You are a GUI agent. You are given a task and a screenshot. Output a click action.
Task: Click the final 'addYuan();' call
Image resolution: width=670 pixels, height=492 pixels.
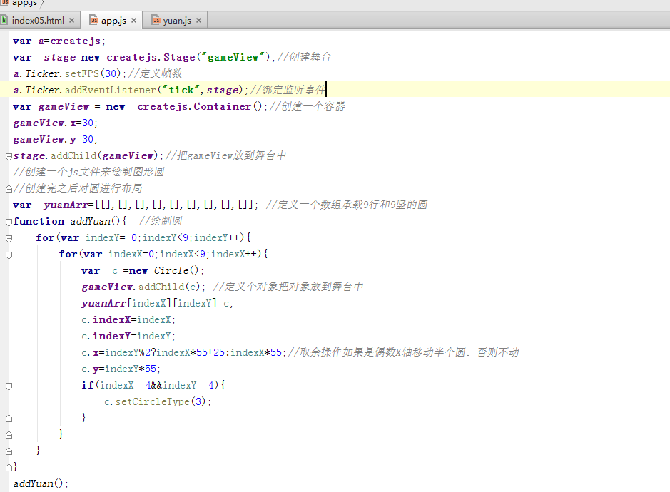(41, 484)
